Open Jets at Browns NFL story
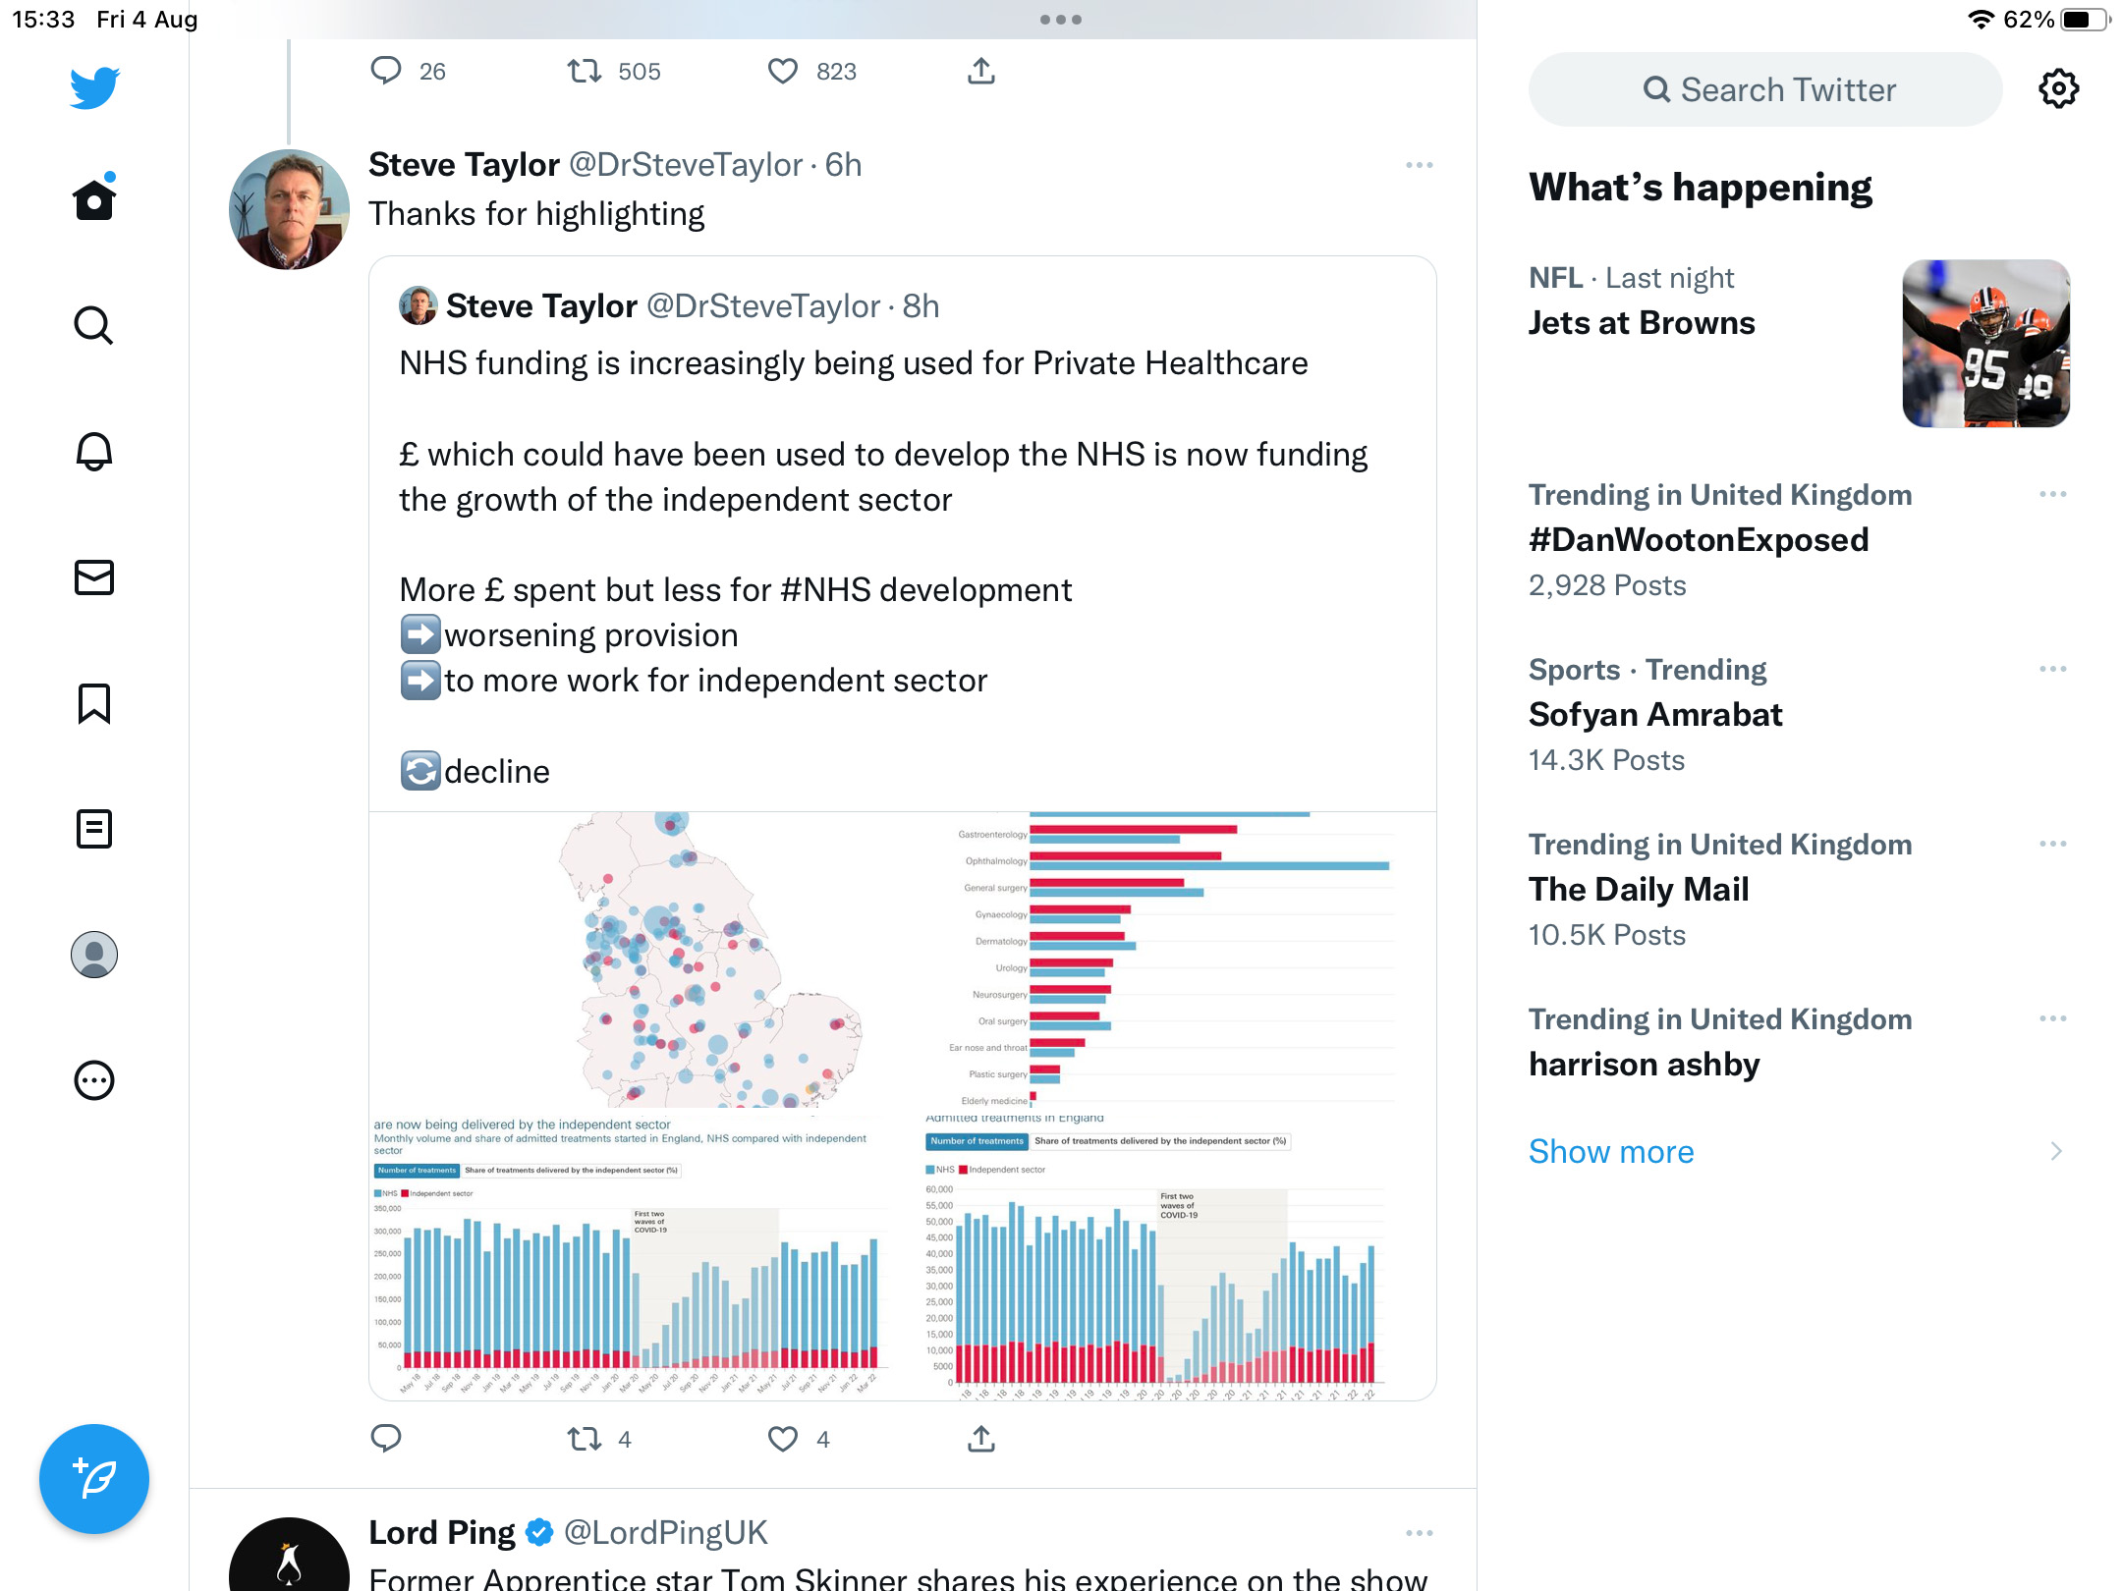 (1642, 323)
